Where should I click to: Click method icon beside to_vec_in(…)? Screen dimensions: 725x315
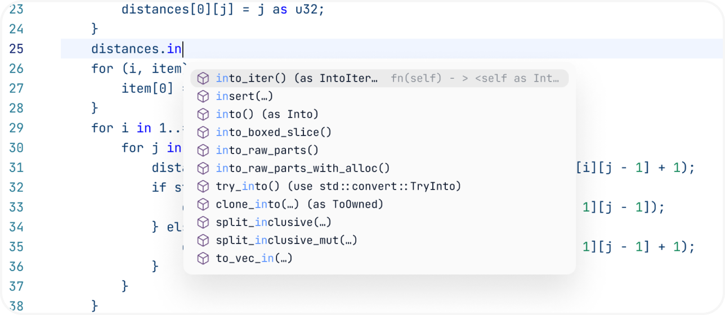203,258
